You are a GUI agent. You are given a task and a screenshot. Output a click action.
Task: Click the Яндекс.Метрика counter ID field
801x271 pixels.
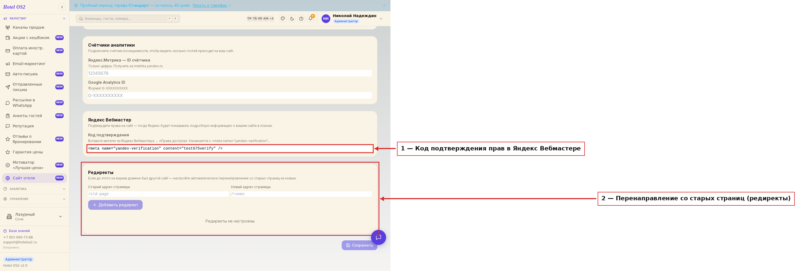pos(230,73)
